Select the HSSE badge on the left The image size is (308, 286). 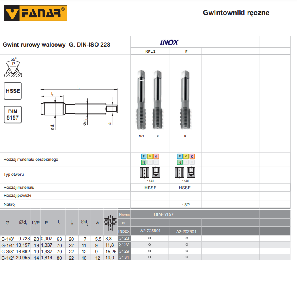point(13,91)
